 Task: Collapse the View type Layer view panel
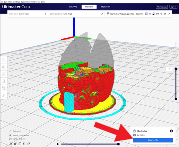45,14
